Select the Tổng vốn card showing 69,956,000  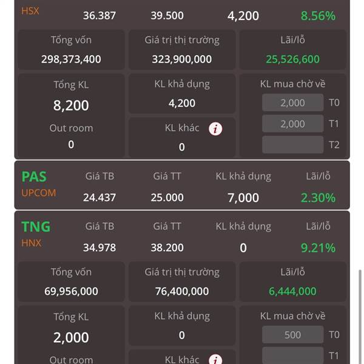[x=71, y=282]
